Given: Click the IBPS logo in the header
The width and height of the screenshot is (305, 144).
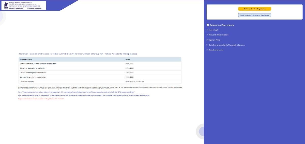Looking at the screenshot, I should 24,6.
